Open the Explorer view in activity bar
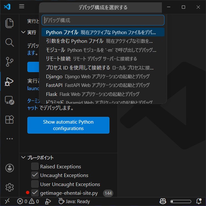The width and height of the screenshot is (206, 206). pos(10,23)
